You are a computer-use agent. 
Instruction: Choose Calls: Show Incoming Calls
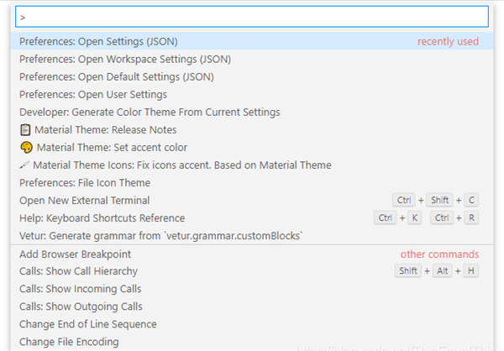point(80,289)
